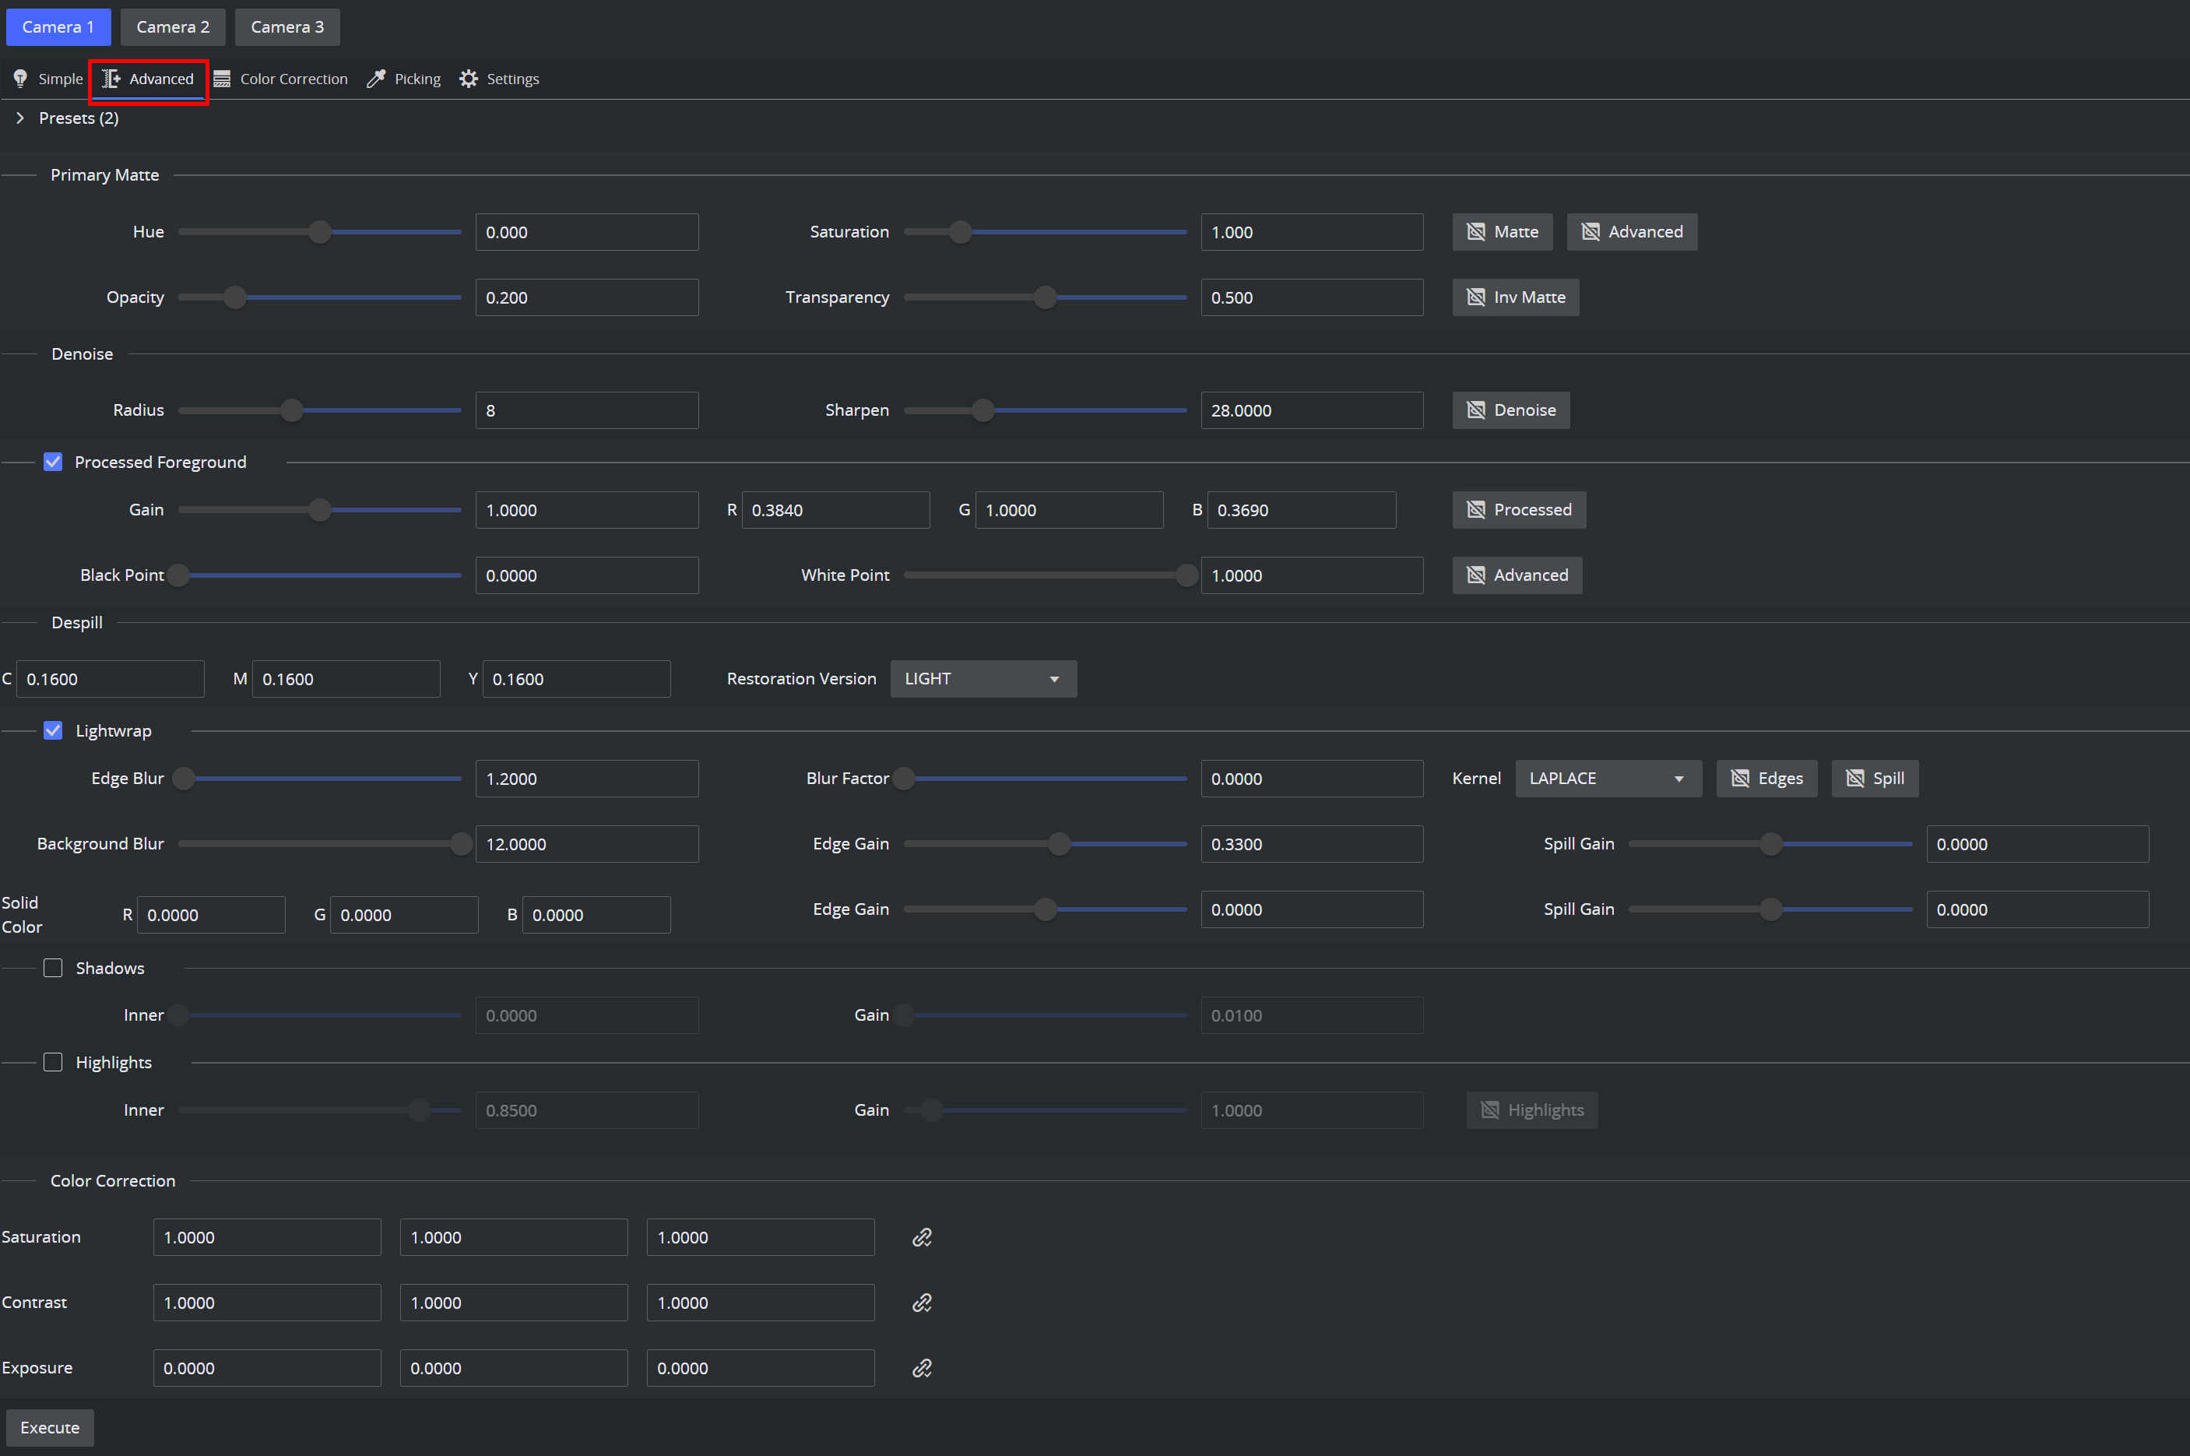Image resolution: width=2190 pixels, height=1456 pixels.
Task: Click the Hue value input field
Action: click(587, 232)
